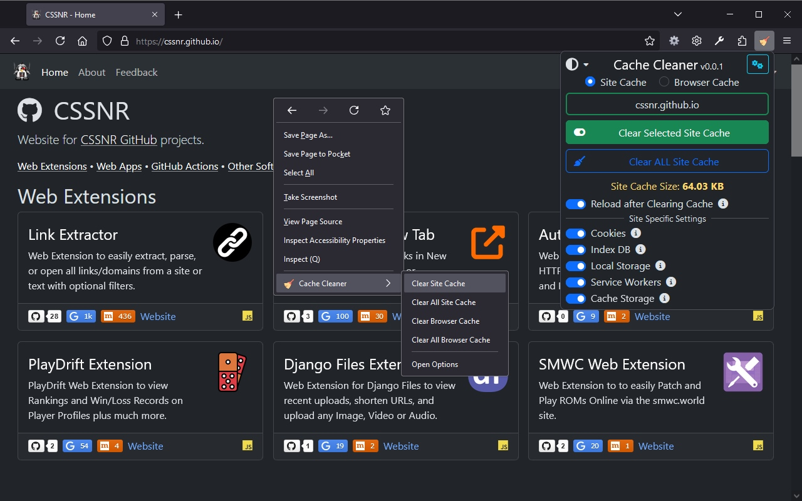
Task: Go back using the browser toolbar arrow
Action: (15, 41)
